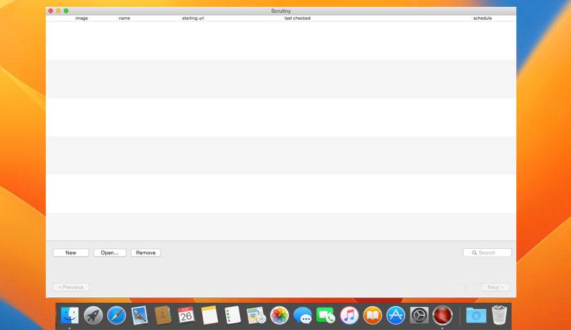Open App Store icon in dock
571x330 pixels.
pyautogui.click(x=396, y=315)
